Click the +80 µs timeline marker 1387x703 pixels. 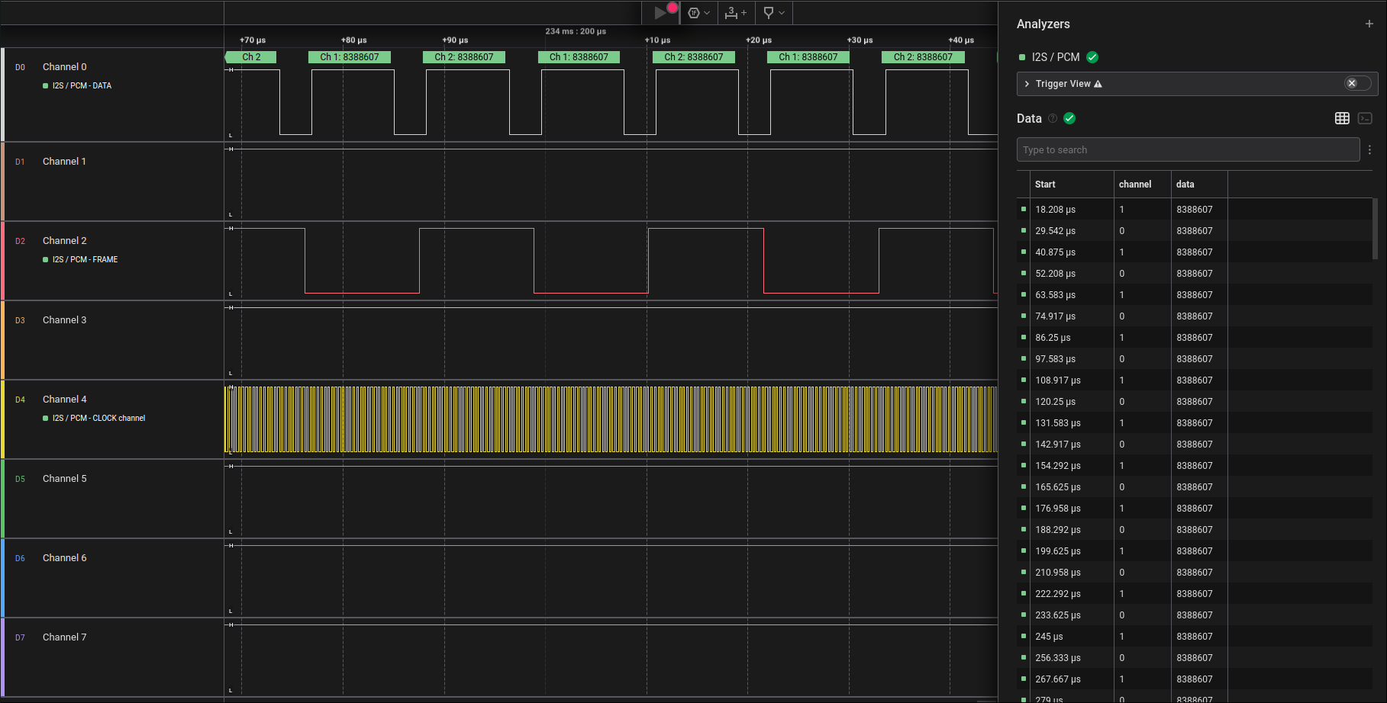pyautogui.click(x=353, y=40)
